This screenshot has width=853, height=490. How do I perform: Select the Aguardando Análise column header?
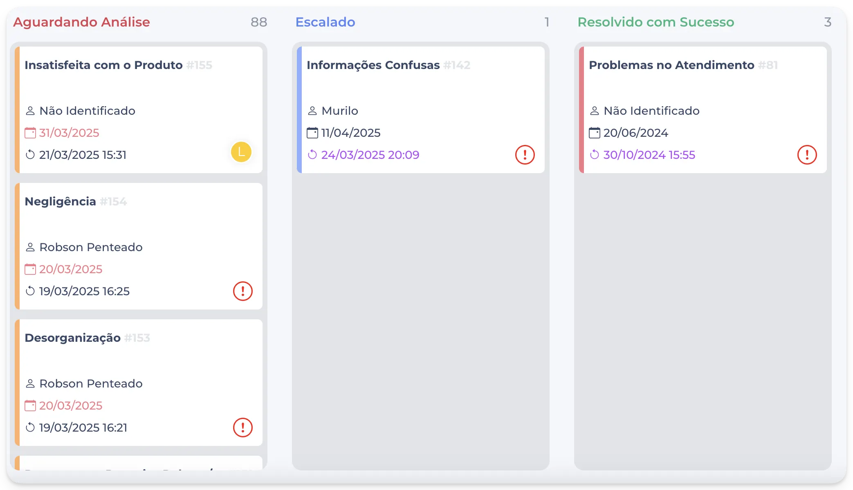81,22
